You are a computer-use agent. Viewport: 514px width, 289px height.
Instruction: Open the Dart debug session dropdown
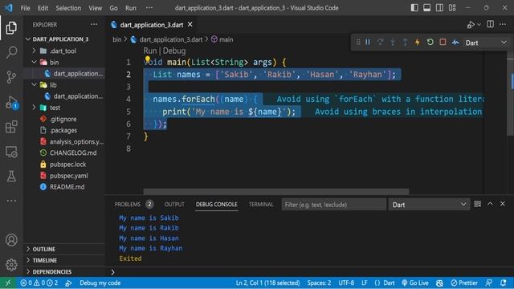click(x=486, y=43)
